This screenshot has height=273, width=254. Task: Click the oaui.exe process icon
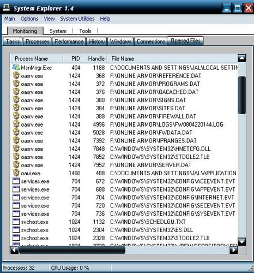[x=16, y=173]
